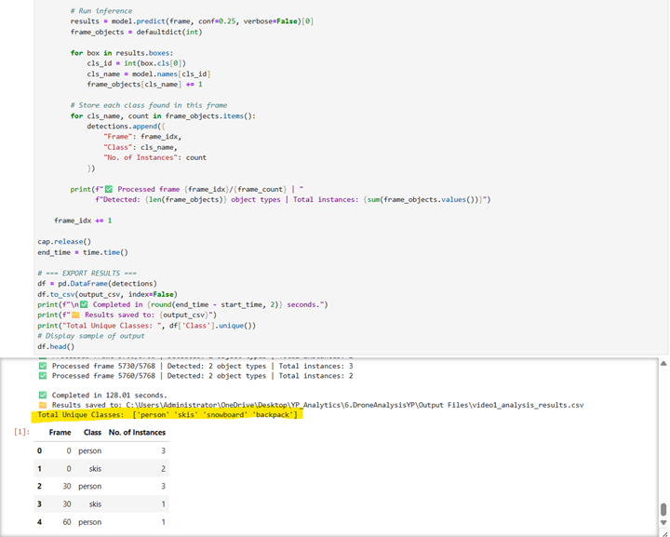Screen dimensions: 670x537
Task: Click the [1]: output prompt label
Action: 20,433
